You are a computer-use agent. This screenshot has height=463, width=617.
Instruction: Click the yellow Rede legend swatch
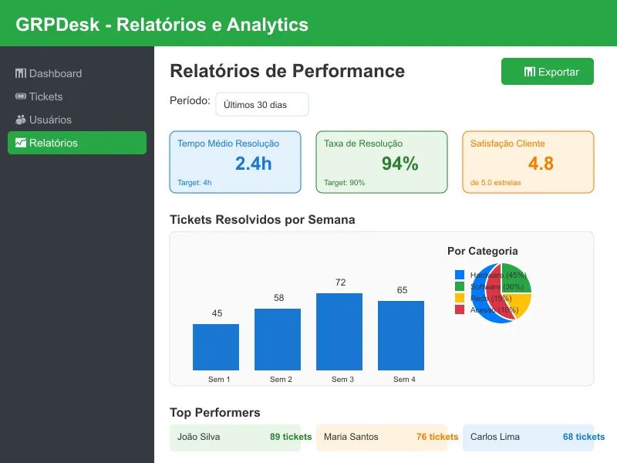(x=460, y=298)
